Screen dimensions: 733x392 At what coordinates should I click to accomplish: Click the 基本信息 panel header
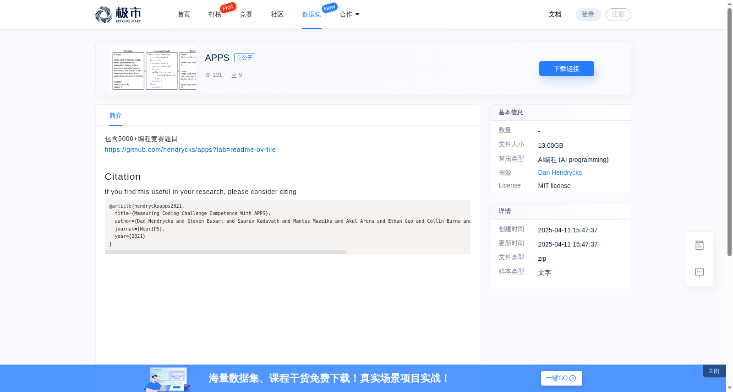pos(560,113)
